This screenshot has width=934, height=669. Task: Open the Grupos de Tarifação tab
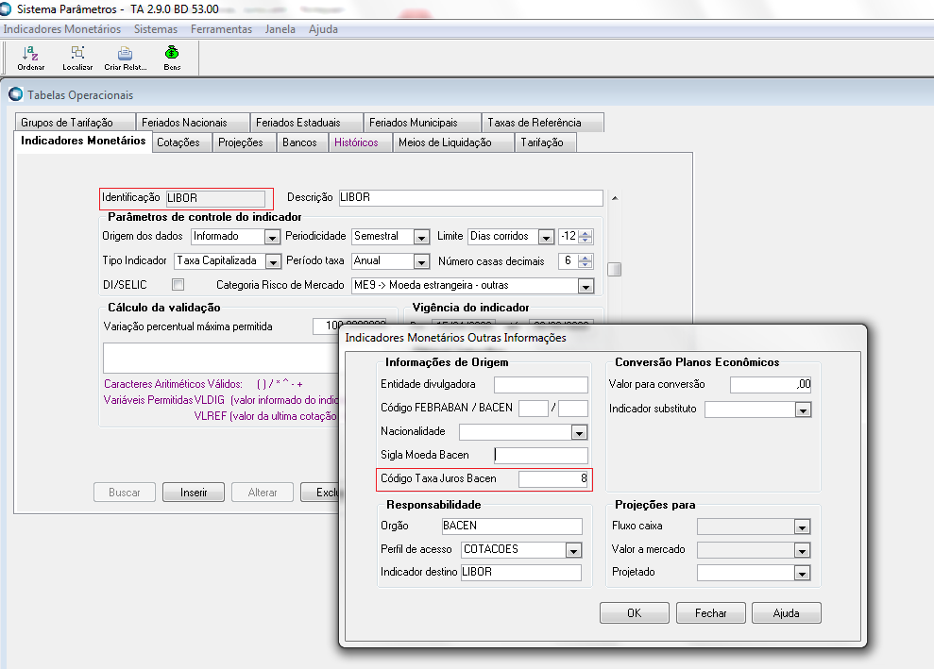pyautogui.click(x=75, y=123)
